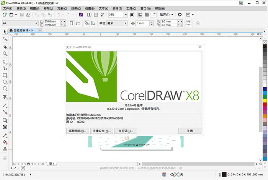Open a new document tab with plus
The height and width of the screenshot is (180, 268).
tap(40, 30)
